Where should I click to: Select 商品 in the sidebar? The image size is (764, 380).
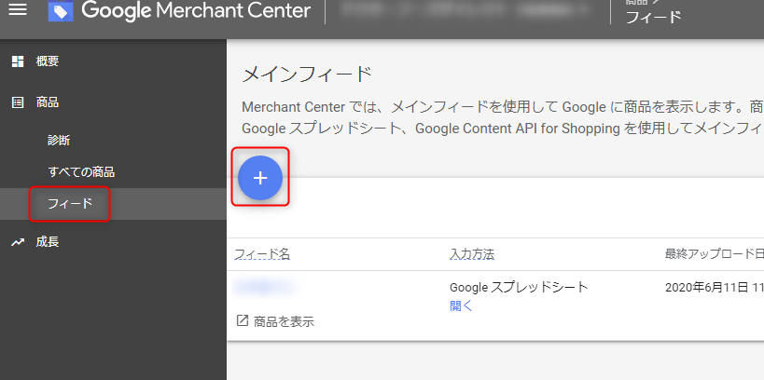point(48,102)
